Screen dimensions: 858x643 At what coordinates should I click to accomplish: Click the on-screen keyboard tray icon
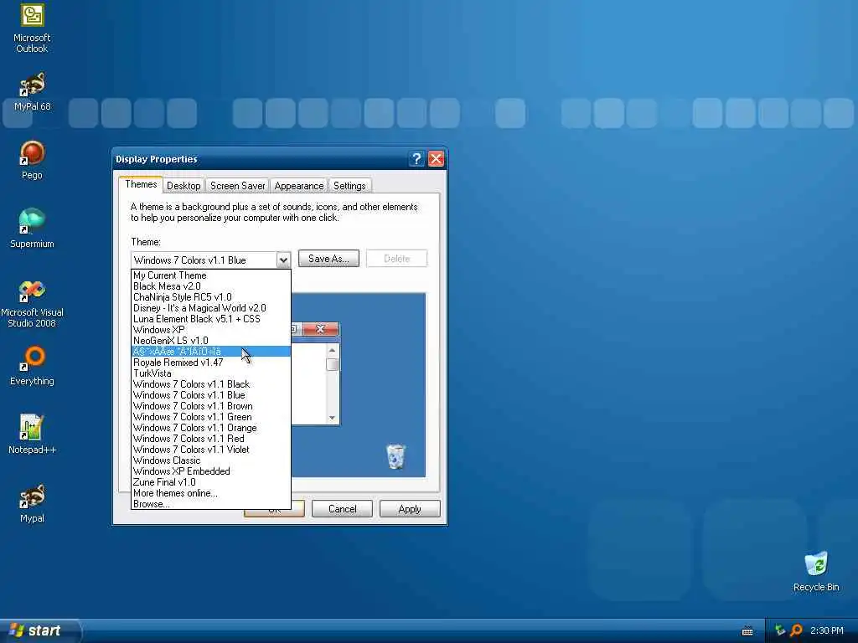[747, 631]
